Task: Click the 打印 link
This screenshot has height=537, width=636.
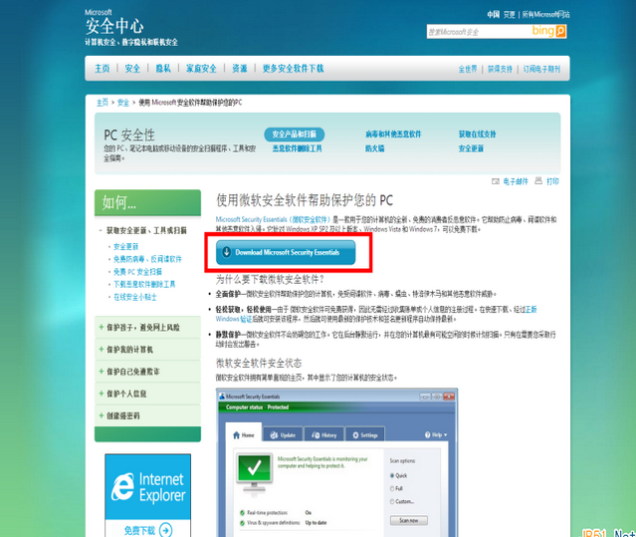Action: tap(552, 181)
